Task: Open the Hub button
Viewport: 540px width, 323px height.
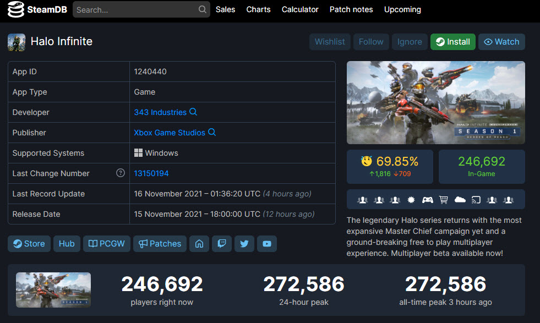Action: coord(67,244)
